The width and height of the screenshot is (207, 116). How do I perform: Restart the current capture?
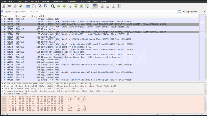(15, 6)
